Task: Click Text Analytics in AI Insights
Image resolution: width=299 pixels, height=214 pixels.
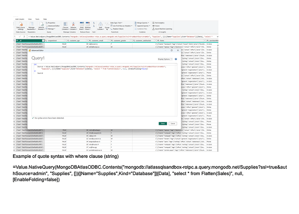Action: coord(158,23)
